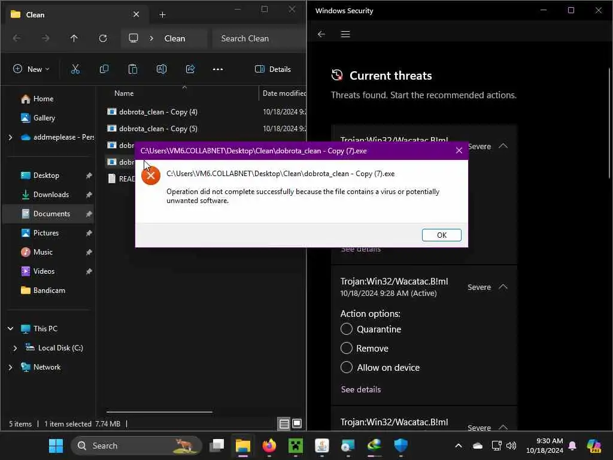Expand the Network tree node
613x460 pixels.
(11, 367)
